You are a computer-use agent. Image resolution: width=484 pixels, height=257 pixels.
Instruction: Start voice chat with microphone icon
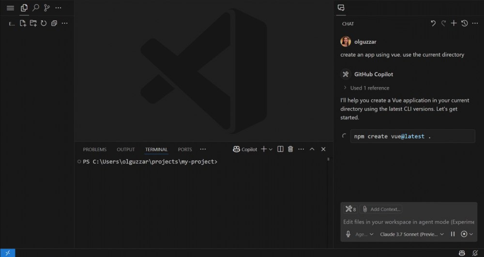pos(348,234)
